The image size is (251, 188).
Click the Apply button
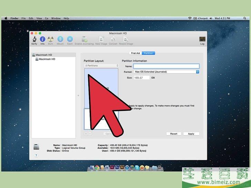click(191, 134)
